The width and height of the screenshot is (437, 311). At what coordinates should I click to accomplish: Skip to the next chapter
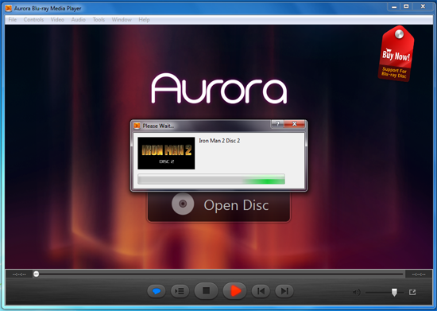pos(284,291)
